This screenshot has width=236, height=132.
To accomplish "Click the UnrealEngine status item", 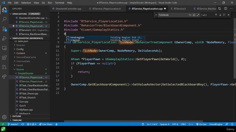I will [x=216, y=124].
